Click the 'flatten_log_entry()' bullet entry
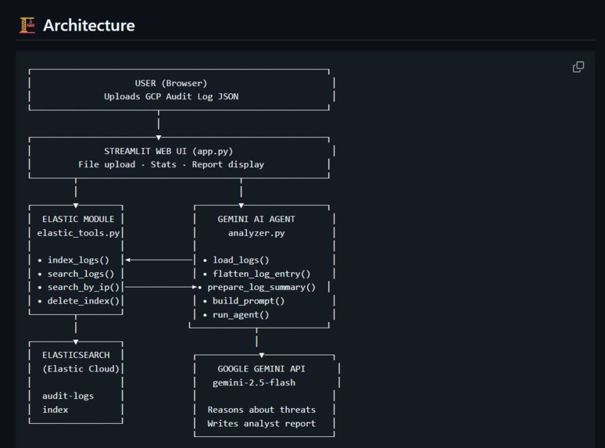Viewport: 605px width, 448px height. 257,274
